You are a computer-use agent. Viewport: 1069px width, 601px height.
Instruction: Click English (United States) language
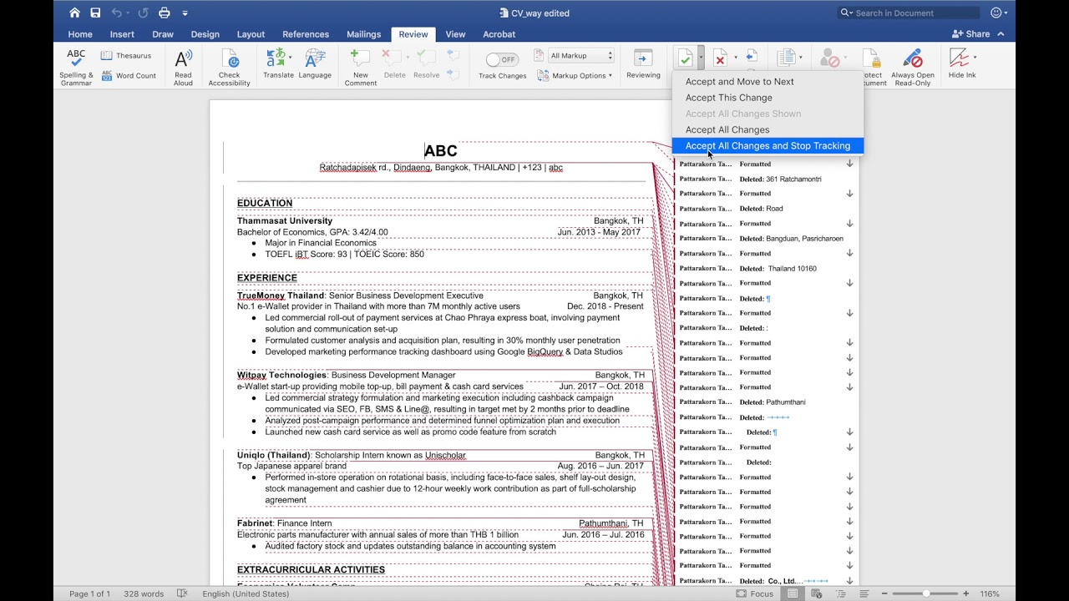(x=246, y=593)
